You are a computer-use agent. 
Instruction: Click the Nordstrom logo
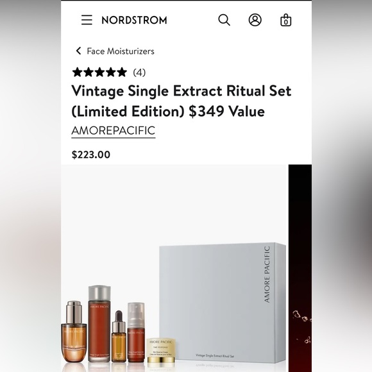(134, 20)
